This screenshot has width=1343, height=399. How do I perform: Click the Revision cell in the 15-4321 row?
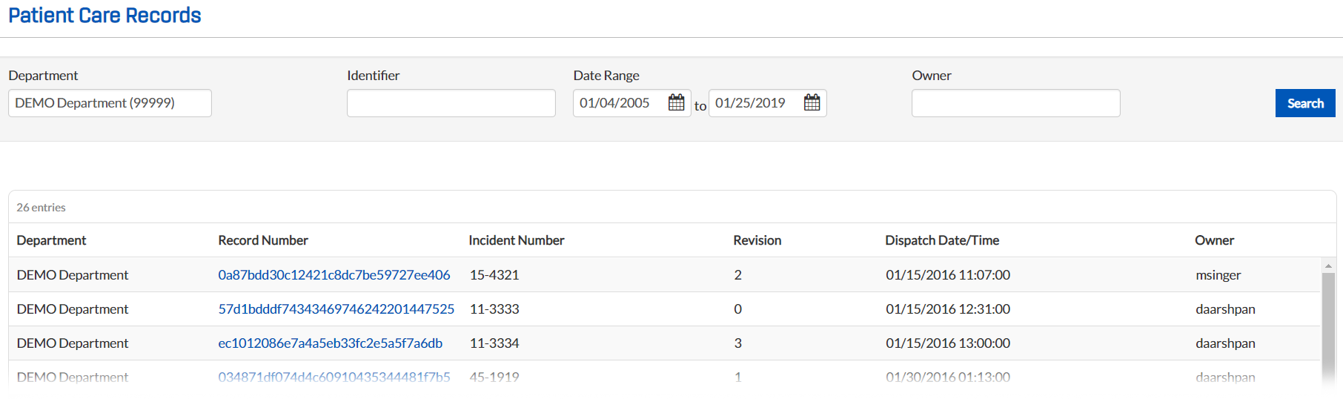(737, 275)
